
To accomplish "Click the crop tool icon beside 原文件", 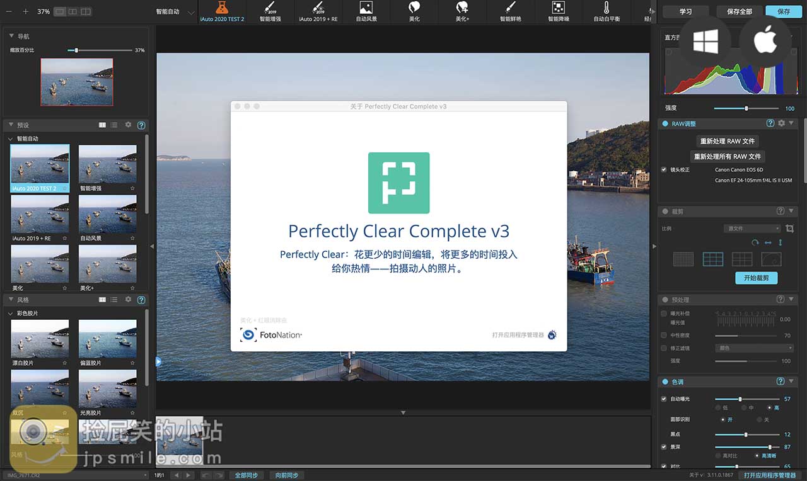I will click(789, 229).
